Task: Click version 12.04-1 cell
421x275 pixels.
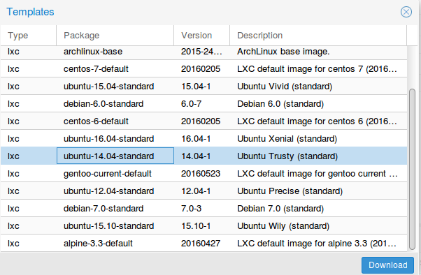Action: 196,191
